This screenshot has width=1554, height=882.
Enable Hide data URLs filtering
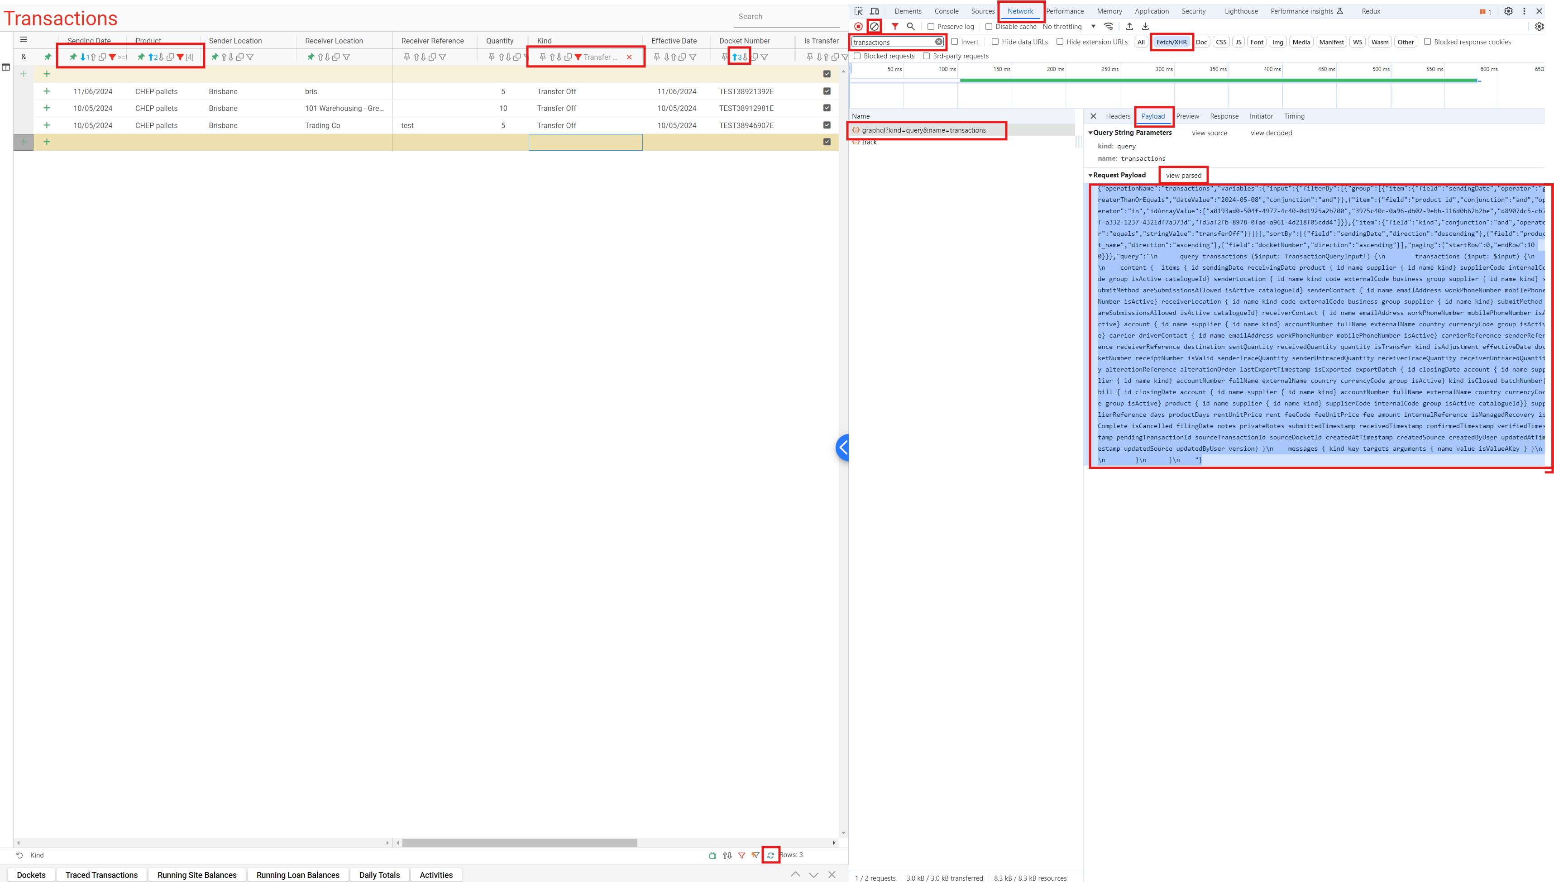click(x=996, y=42)
